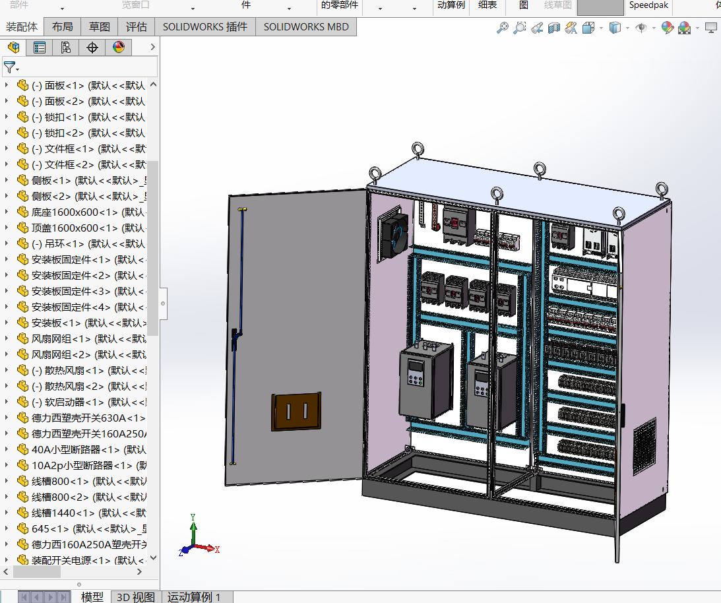
Task: Click the Edit Appearance icon
Action: pyautogui.click(x=667, y=28)
